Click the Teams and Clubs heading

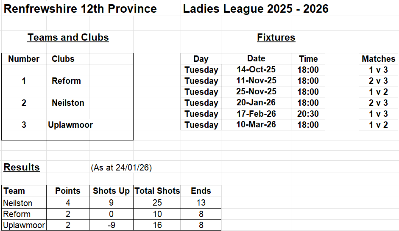(68, 38)
